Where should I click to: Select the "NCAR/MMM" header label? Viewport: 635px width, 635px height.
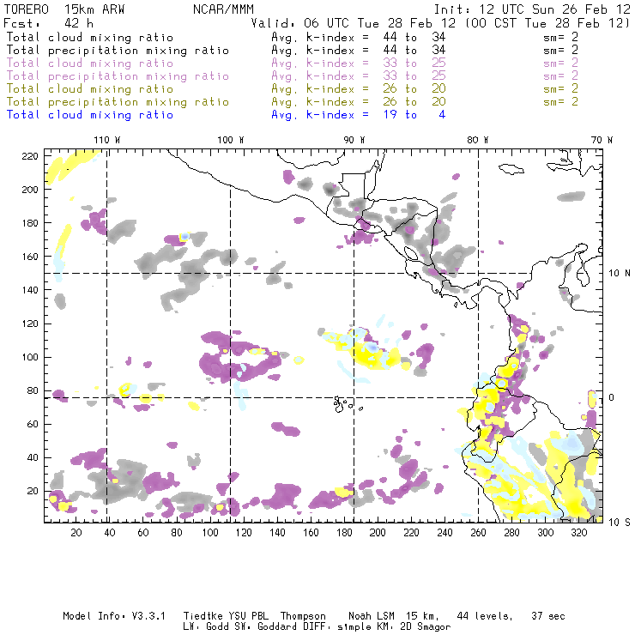click(x=224, y=9)
